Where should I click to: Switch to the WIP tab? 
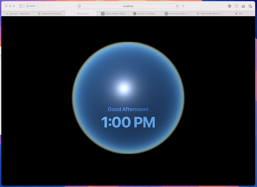[x=239, y=14]
